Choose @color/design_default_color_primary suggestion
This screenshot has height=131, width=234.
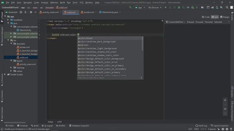pyautogui.click(x=109, y=72)
